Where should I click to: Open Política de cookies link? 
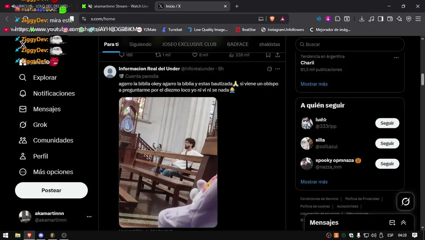tap(315, 206)
